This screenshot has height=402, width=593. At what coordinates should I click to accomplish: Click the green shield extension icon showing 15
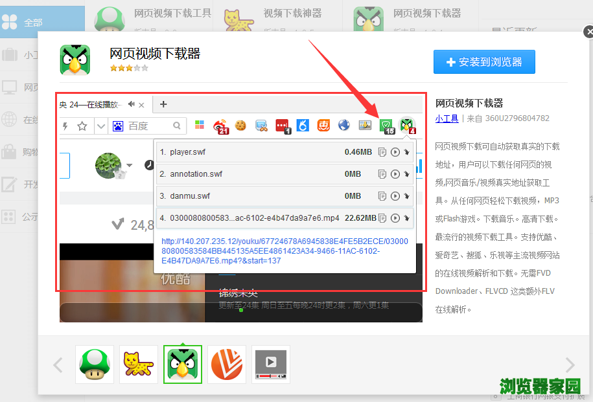click(x=386, y=126)
